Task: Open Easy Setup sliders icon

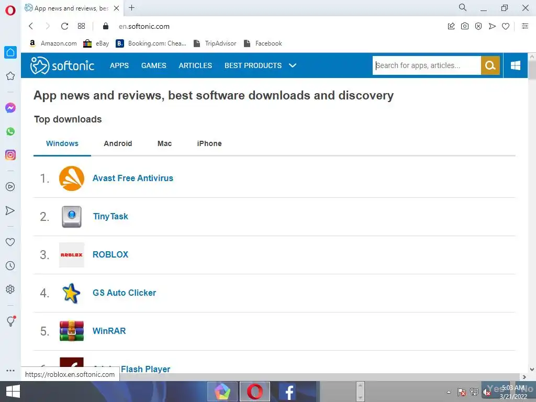Action: point(525,26)
